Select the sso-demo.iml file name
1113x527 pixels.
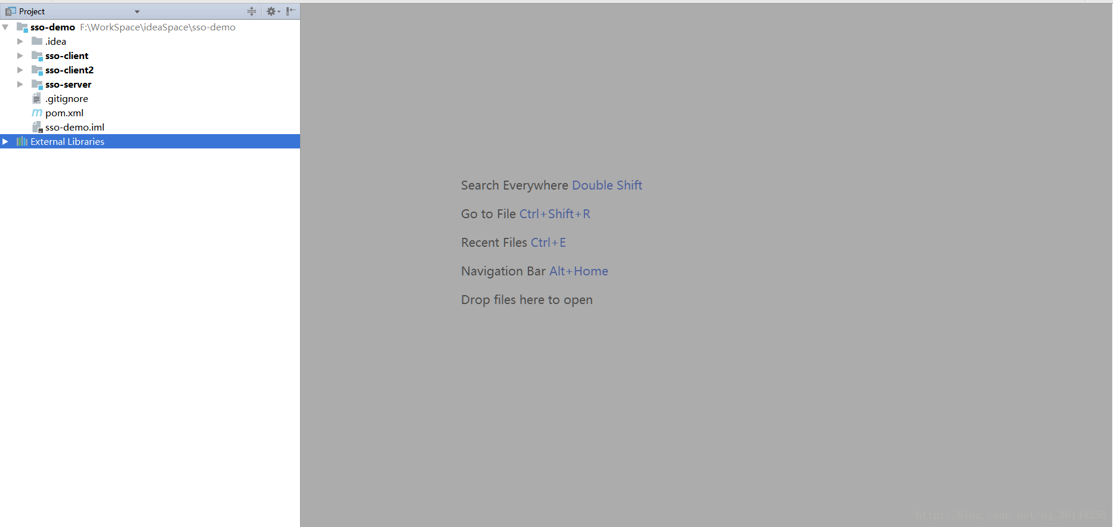pyautogui.click(x=75, y=127)
